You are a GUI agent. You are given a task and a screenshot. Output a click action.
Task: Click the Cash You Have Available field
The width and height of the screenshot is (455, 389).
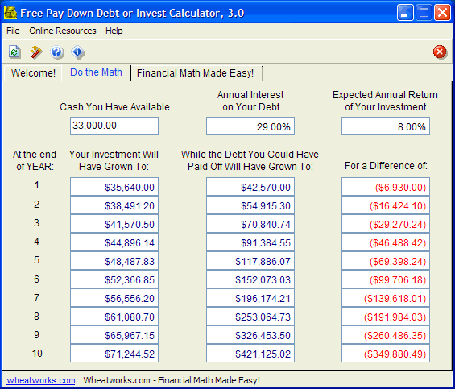(114, 126)
